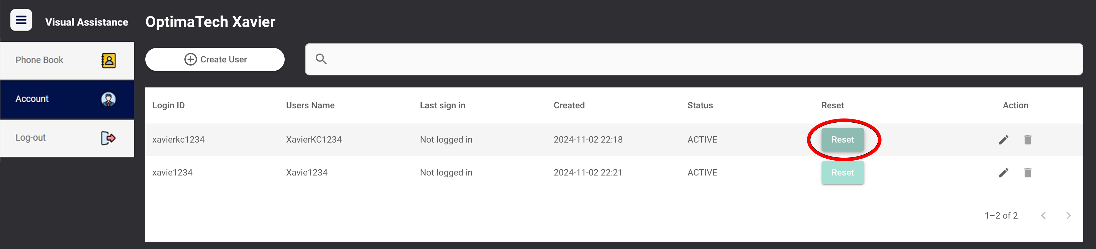Image resolution: width=1096 pixels, height=249 pixels.
Task: Edit user xavierkc1234 with pencil icon
Action: (x=1003, y=140)
